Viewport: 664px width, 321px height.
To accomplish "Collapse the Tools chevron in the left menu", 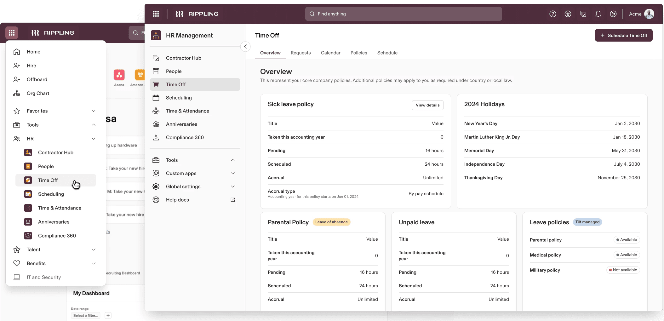I will coord(94,125).
